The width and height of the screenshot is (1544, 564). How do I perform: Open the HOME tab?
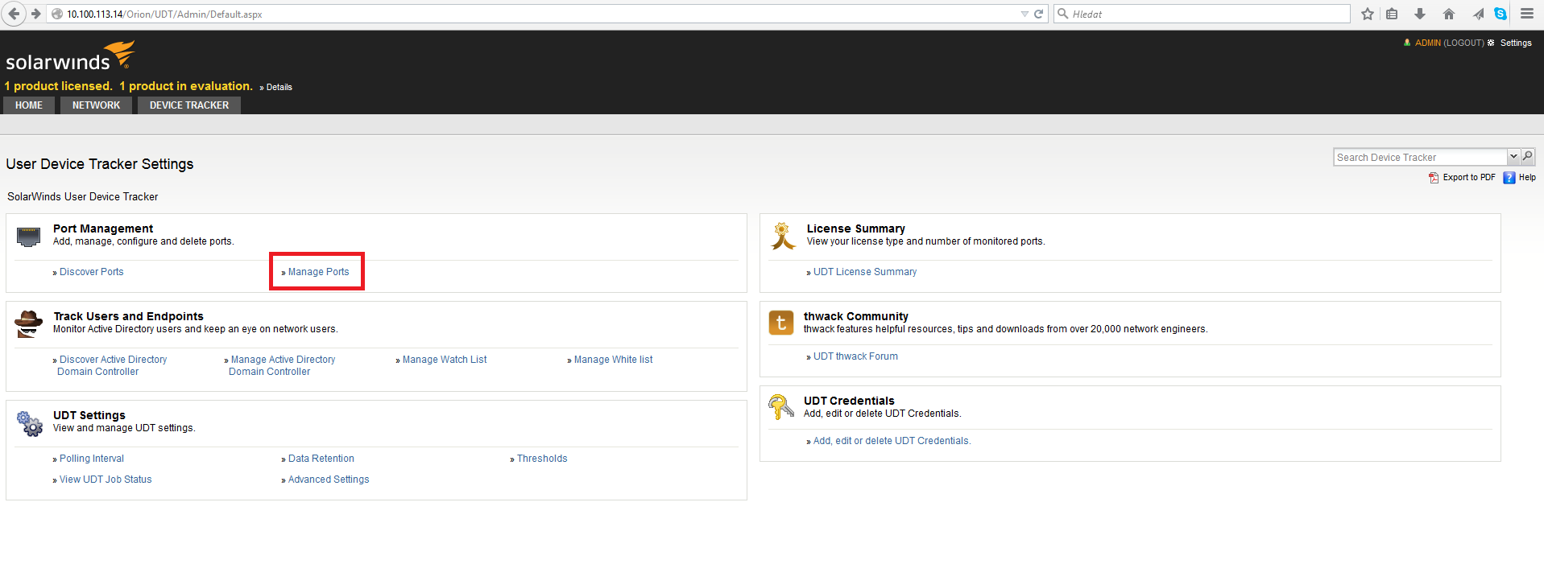pos(29,105)
